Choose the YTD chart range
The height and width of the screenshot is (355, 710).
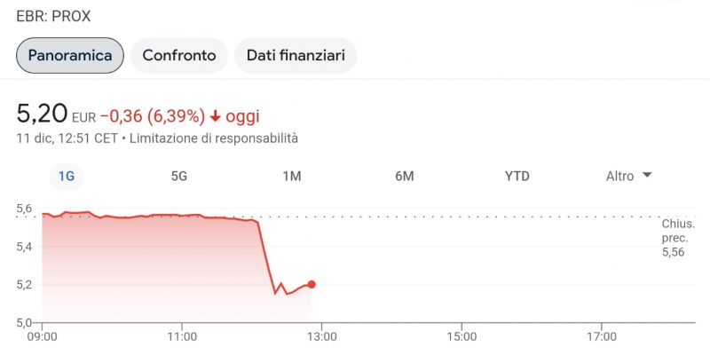tap(517, 176)
